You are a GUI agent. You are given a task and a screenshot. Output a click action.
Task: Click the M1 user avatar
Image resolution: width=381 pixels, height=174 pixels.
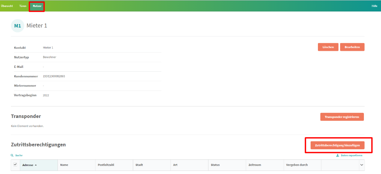pyautogui.click(x=18, y=26)
